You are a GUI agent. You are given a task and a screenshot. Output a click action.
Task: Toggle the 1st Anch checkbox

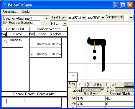[x=70, y=89]
